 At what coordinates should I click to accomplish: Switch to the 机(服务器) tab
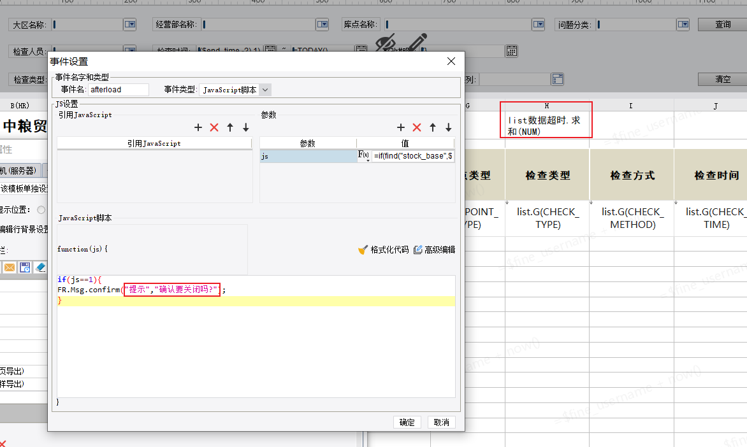click(x=20, y=171)
